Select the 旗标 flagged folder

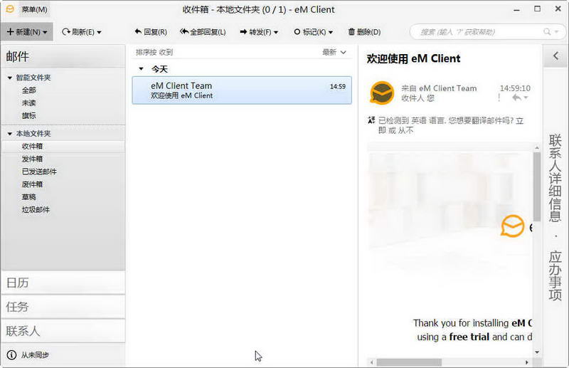tap(29, 115)
